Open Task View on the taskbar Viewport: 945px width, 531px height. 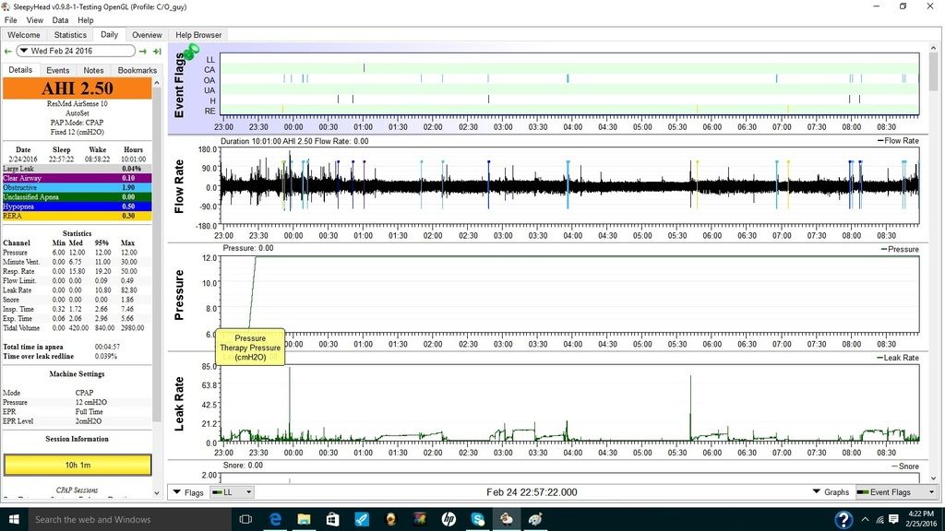pos(245,519)
